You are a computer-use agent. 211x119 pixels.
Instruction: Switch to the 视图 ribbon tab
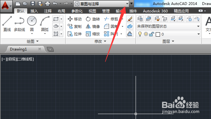click(92, 11)
